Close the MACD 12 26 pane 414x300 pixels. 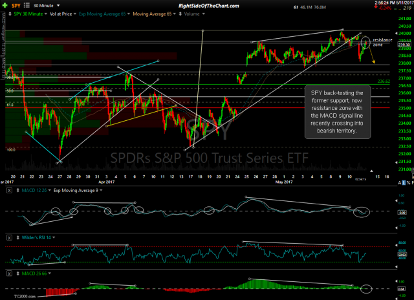coord(9,190)
